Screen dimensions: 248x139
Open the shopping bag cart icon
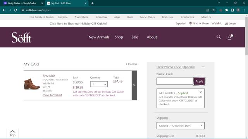230,37
